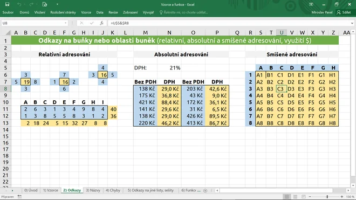This screenshot has height=200, width=356.
Task: Switch to the 3) Názvy sheet tab
Action: click(x=93, y=190)
